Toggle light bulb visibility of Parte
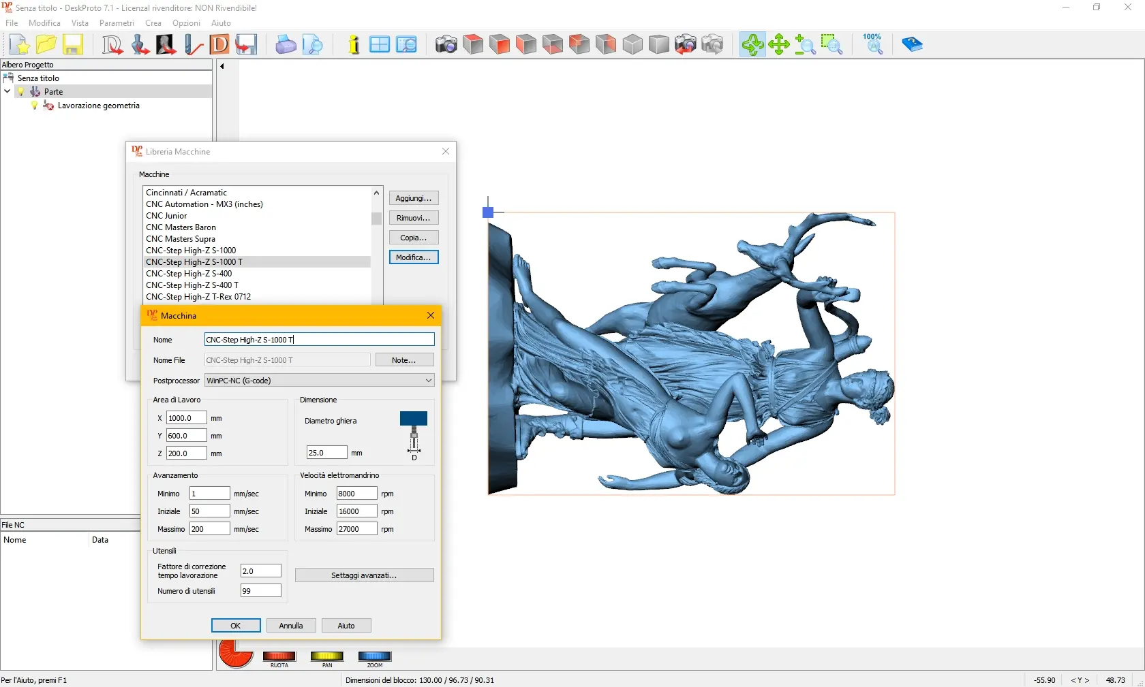Image resolution: width=1145 pixels, height=687 pixels. (21, 91)
